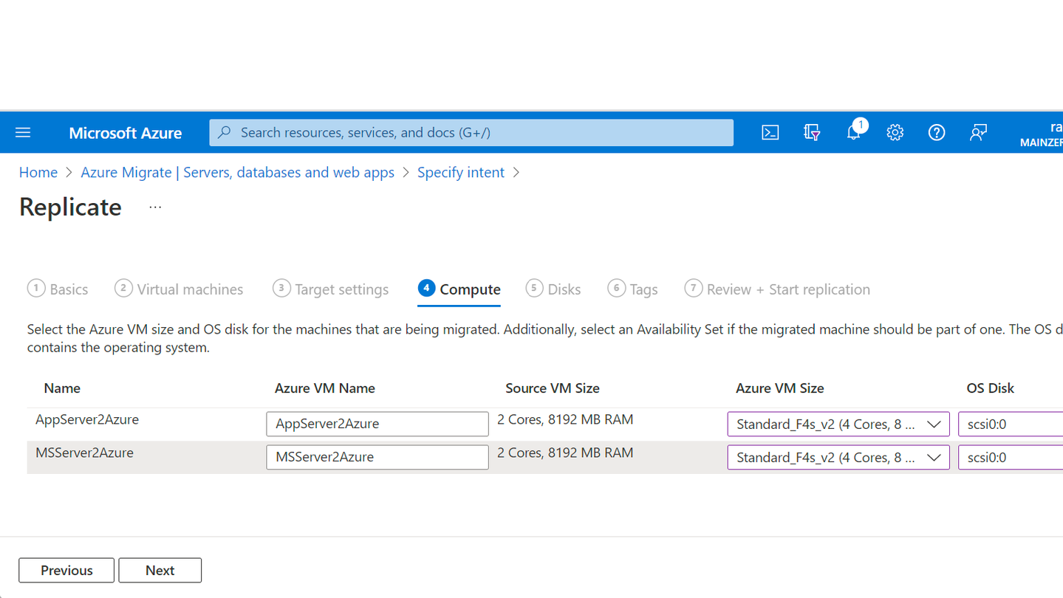Click the Next button
The height and width of the screenshot is (598, 1063).
click(x=160, y=570)
